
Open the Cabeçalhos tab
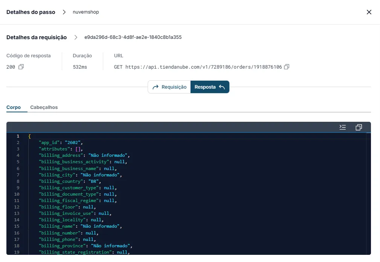(x=44, y=107)
